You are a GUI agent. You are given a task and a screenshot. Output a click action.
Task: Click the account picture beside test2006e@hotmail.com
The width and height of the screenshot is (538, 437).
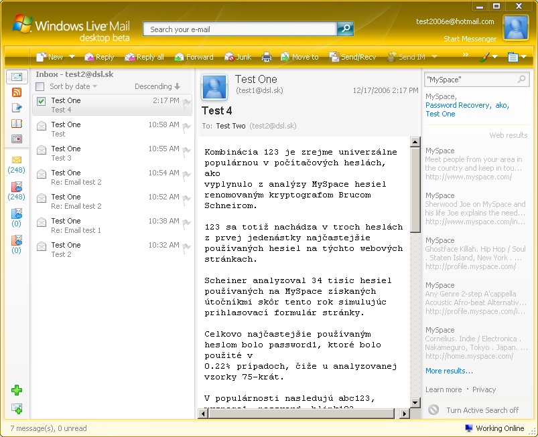[x=515, y=27]
